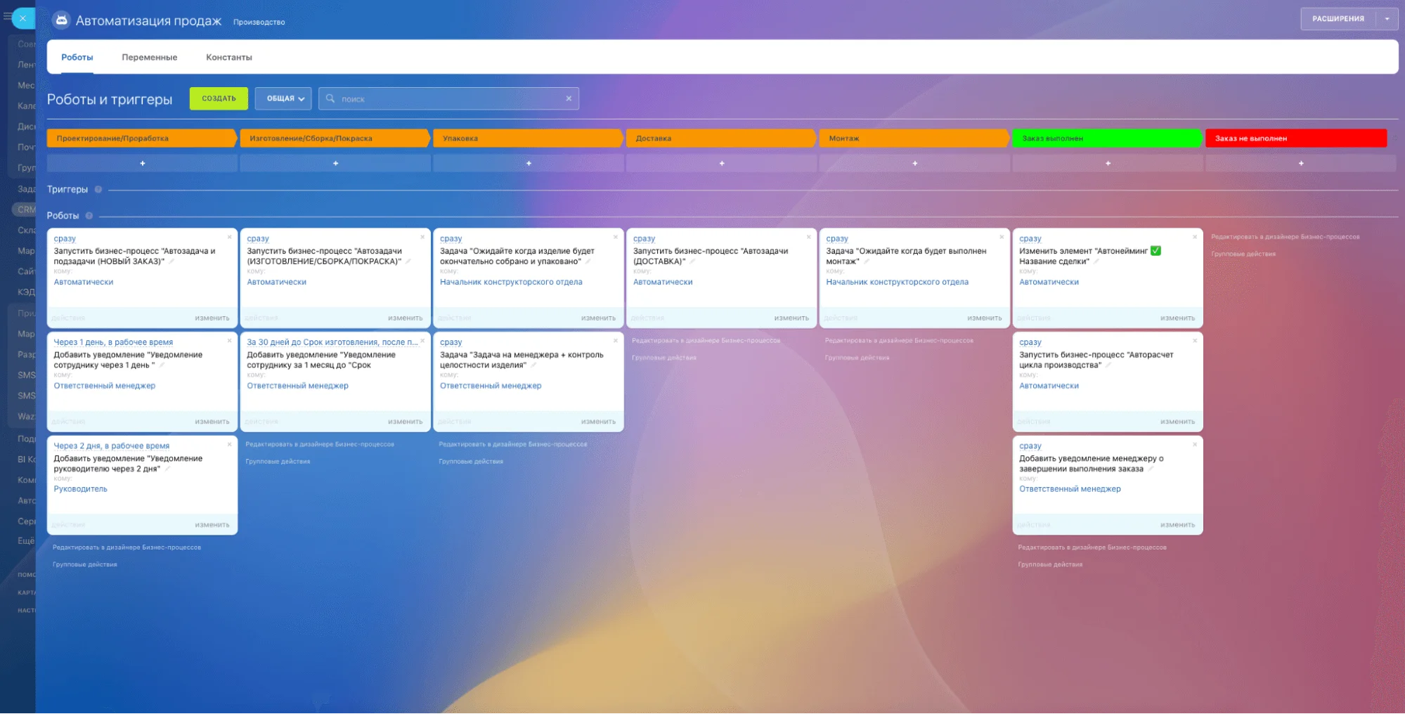Image resolution: width=1405 pixels, height=714 pixels.
Task: Focus the поиск search field
Action: [x=448, y=98]
